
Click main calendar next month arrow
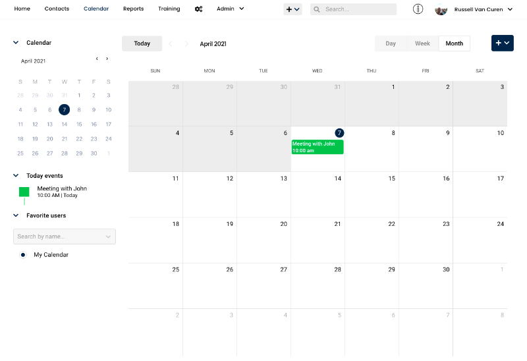pos(186,43)
